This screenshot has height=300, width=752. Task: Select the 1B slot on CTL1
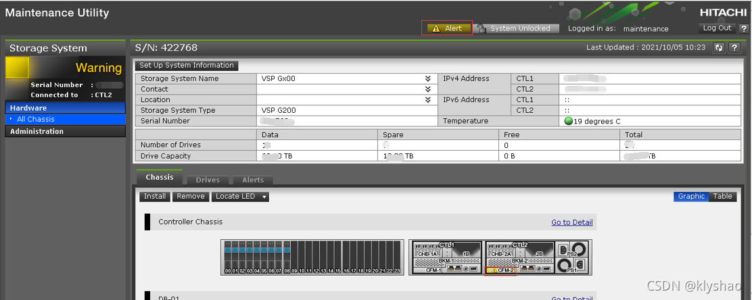pos(466,251)
